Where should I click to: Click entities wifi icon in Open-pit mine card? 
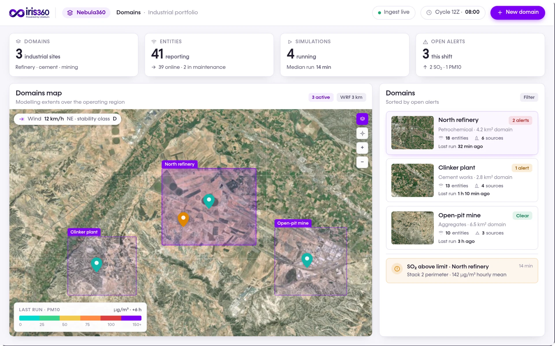click(x=441, y=233)
